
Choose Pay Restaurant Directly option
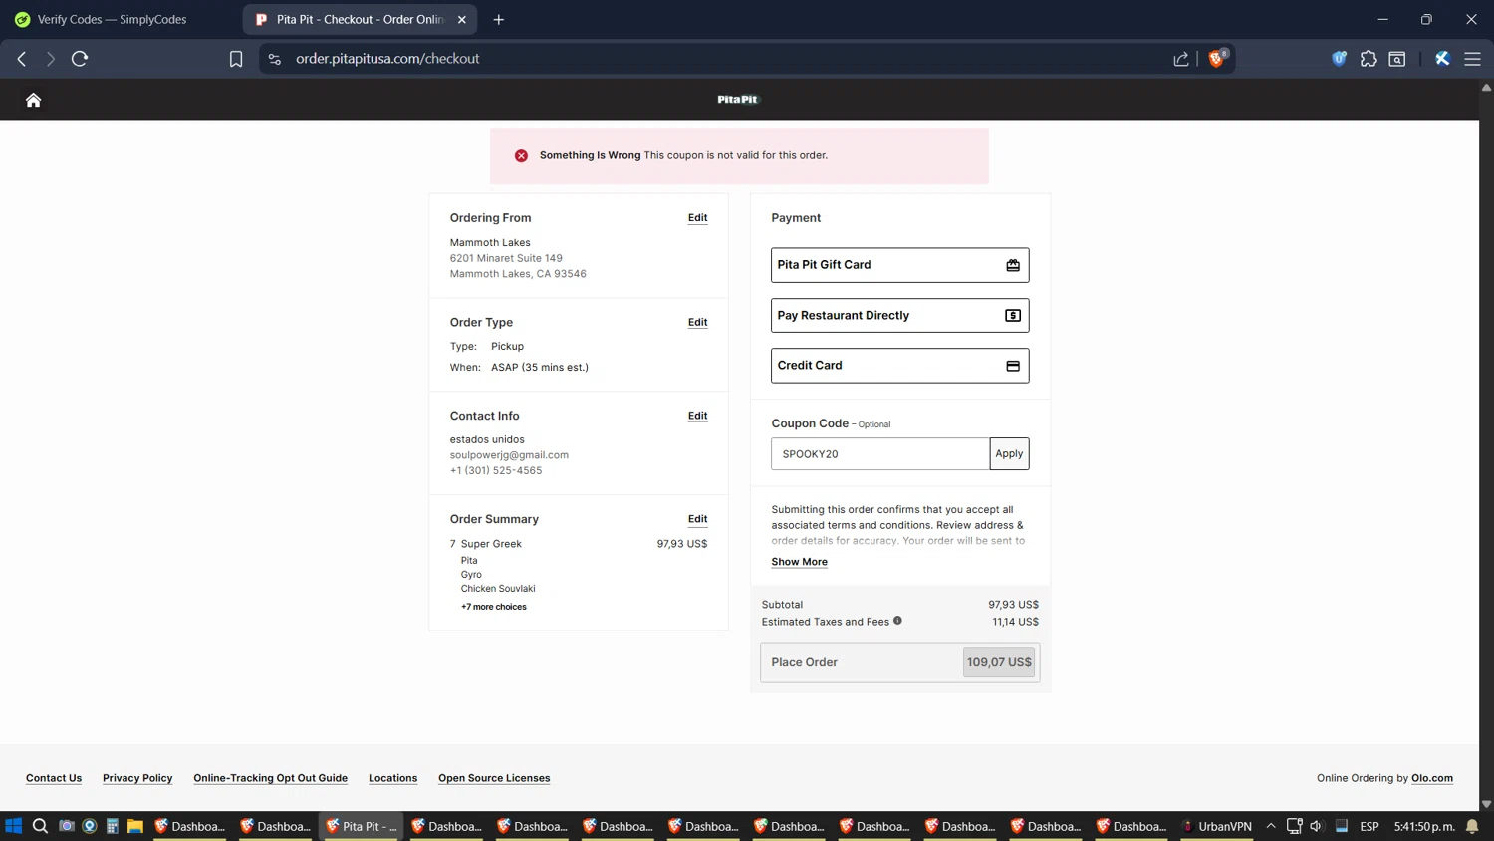(899, 315)
